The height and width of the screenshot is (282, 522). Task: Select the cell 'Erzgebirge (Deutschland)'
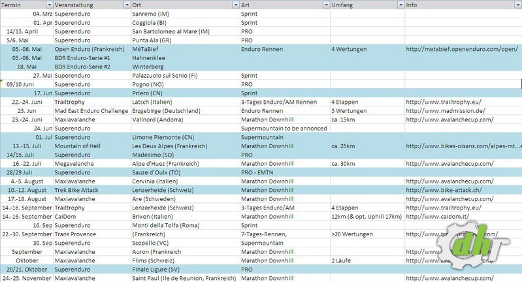(186, 111)
